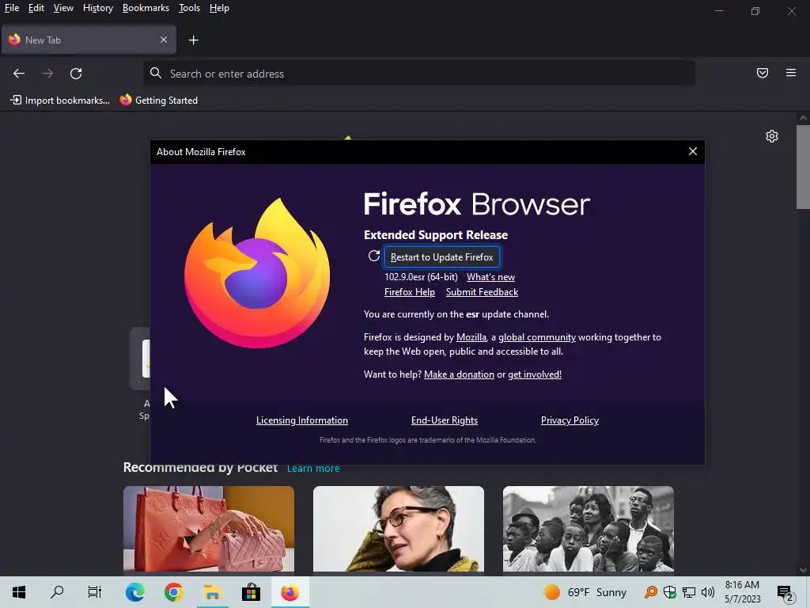
Task: Open File Explorer from the taskbar
Action: coord(212,592)
